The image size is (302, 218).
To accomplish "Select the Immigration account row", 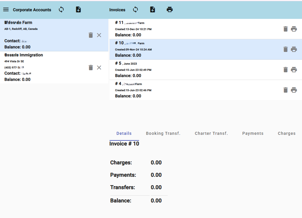I will [54, 67].
